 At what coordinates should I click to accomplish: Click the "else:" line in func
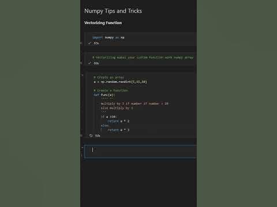pos(105,125)
